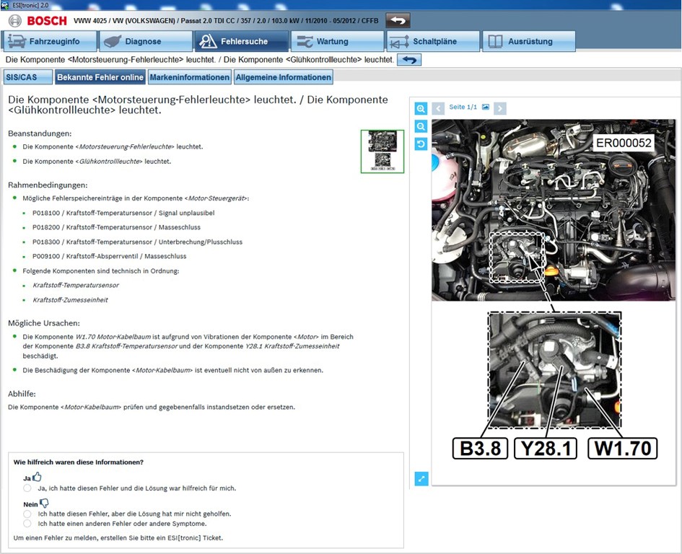Open the engine image thumbnail preview
Viewport: 682px width, 554px height.
(382, 151)
